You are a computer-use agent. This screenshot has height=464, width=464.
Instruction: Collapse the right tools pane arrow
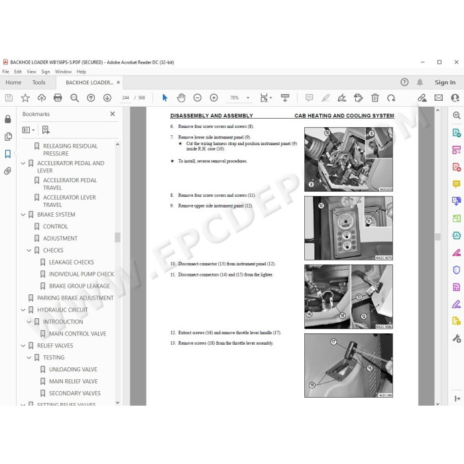(457, 398)
